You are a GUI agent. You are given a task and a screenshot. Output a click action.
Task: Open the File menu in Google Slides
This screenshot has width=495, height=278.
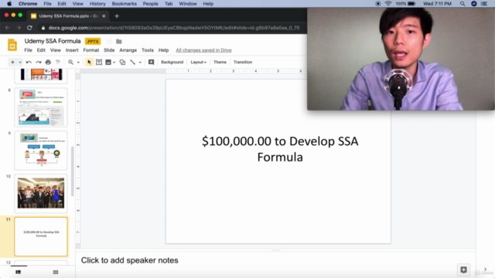point(28,50)
